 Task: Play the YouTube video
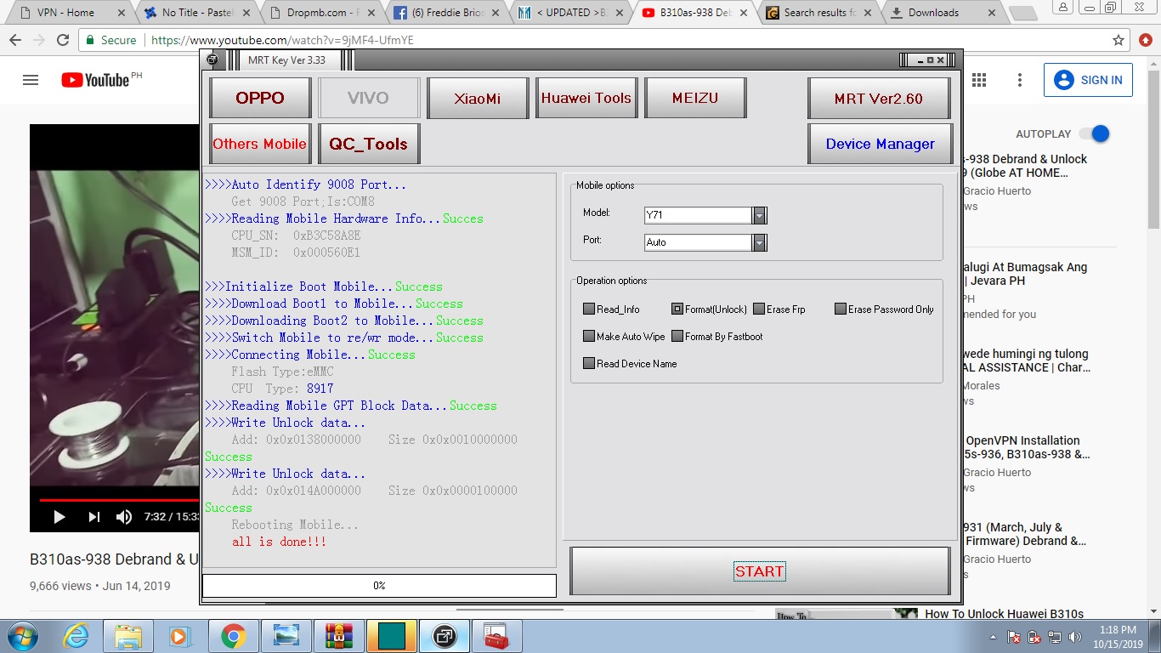(x=59, y=516)
